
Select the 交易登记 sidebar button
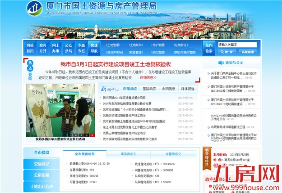pos(42,164)
